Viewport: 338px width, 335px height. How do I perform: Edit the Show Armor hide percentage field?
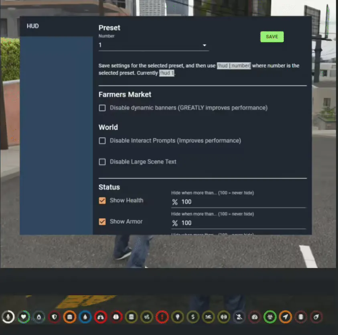pos(239,223)
